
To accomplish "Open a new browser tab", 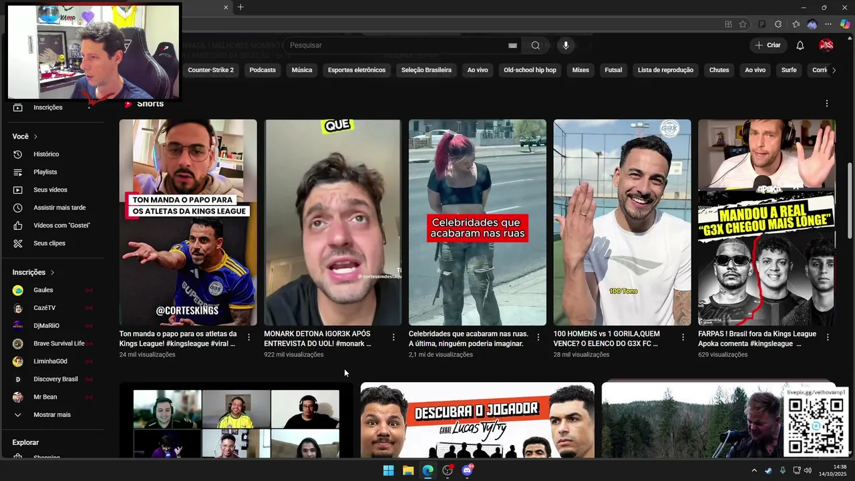I will (x=240, y=7).
